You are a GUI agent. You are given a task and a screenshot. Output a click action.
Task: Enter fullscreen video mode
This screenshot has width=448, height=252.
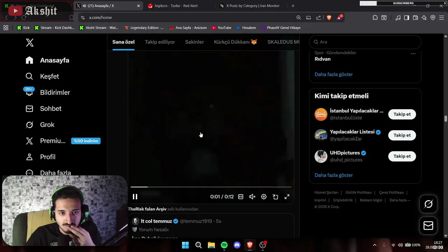tap(287, 197)
